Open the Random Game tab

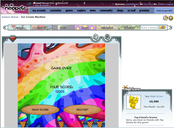pyautogui.click(x=129, y=27)
